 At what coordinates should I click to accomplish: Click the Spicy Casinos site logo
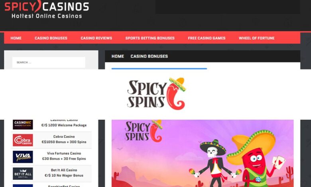47,9
